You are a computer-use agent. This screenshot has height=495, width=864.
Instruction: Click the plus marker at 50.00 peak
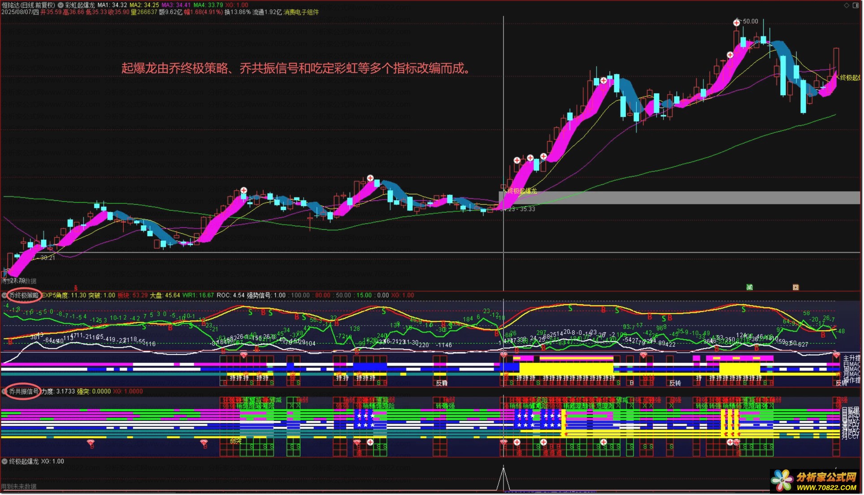737,22
